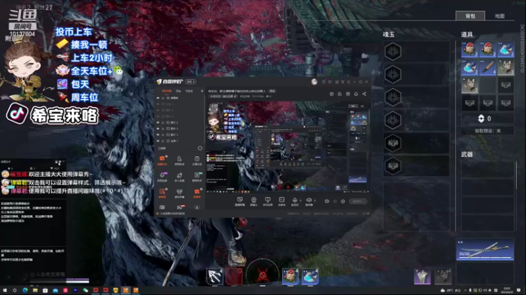Add a new scene with plus button
The image size is (526, 295).
(x=202, y=91)
